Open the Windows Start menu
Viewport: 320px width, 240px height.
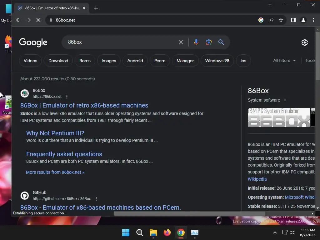click(126, 232)
